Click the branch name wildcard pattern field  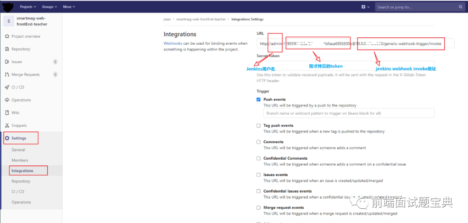pos(348,113)
